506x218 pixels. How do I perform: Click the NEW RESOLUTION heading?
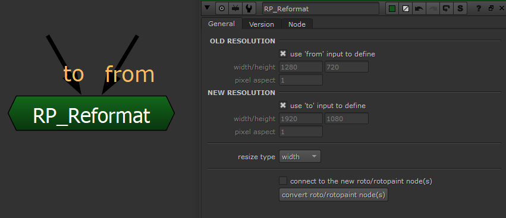[241, 93]
